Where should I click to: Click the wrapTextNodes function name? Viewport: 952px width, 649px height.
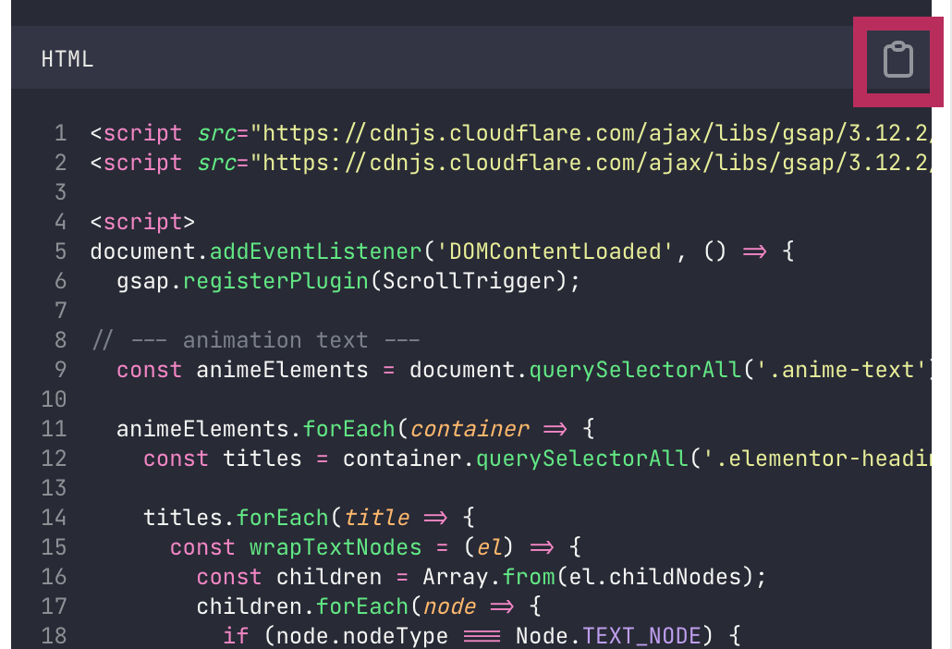pyautogui.click(x=336, y=547)
